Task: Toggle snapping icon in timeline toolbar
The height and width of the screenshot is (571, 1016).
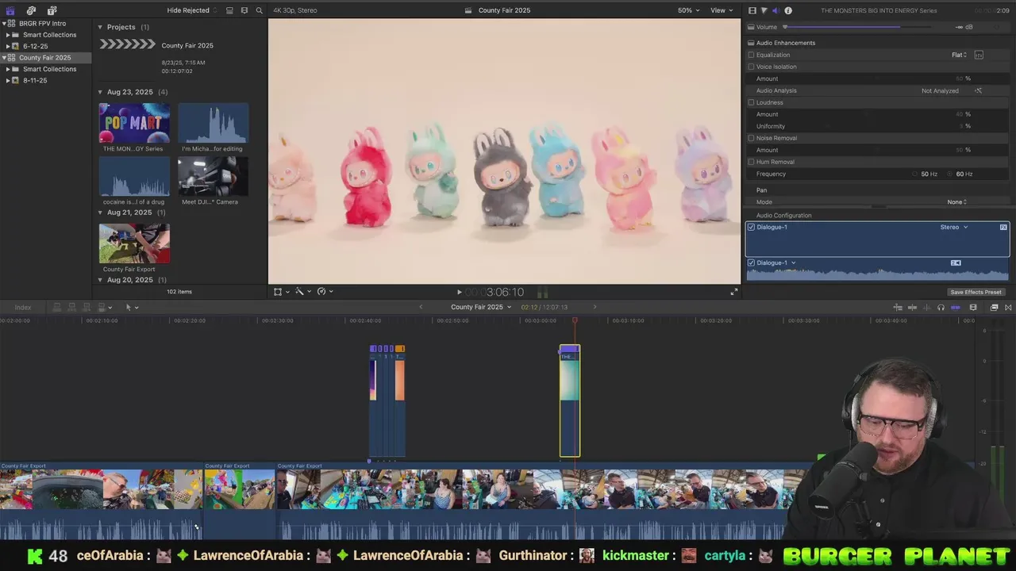Action: (956, 307)
